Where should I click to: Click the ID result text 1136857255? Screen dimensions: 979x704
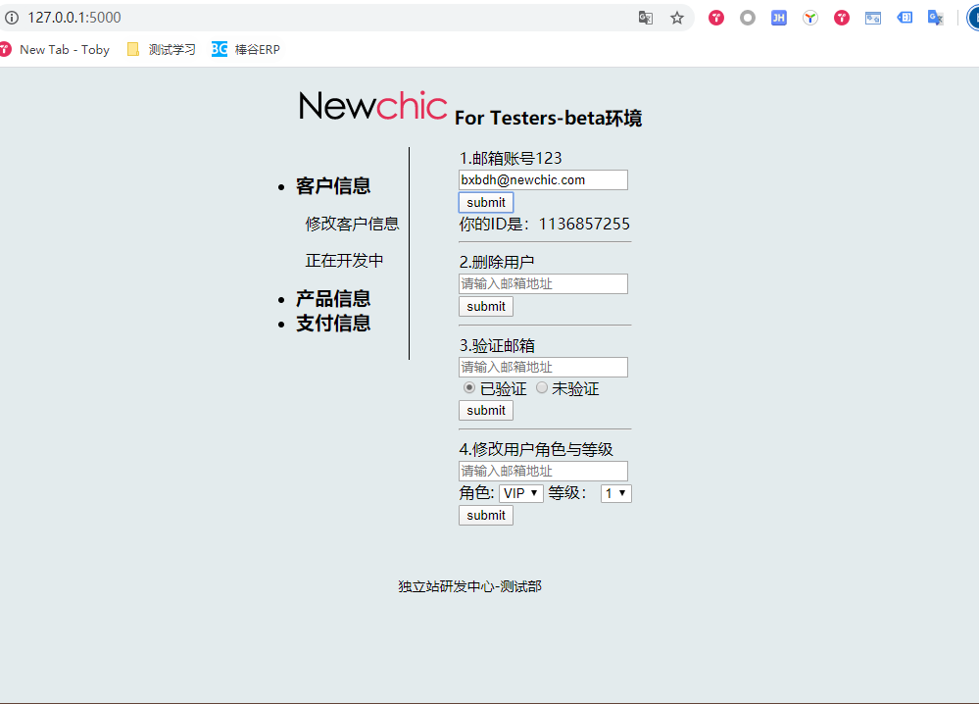(x=584, y=224)
